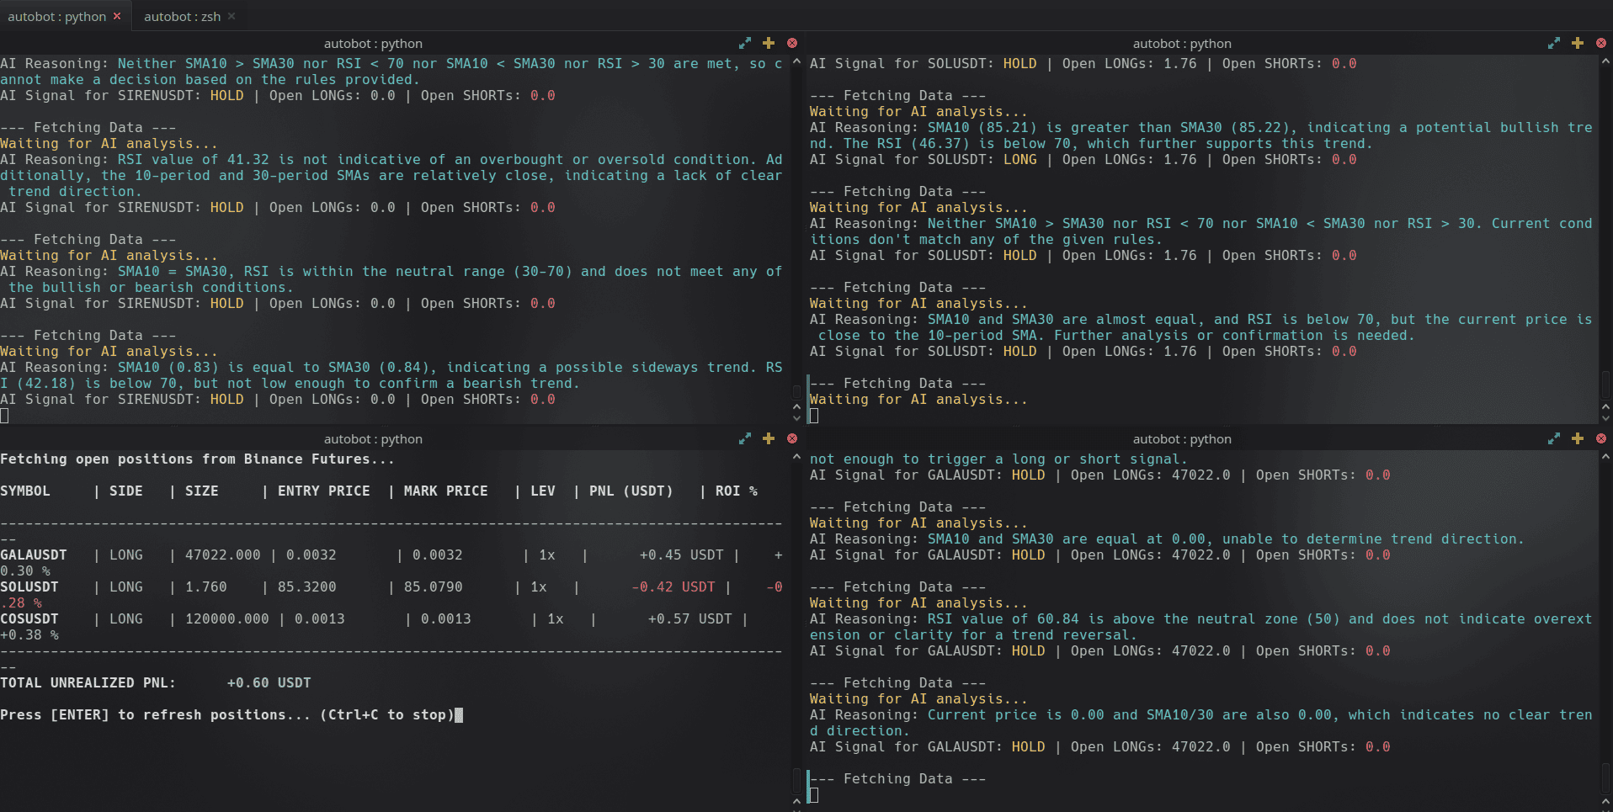Maximize the top-left SIRENUSDT terminal pane
This screenshot has height=812, width=1613.
click(744, 43)
